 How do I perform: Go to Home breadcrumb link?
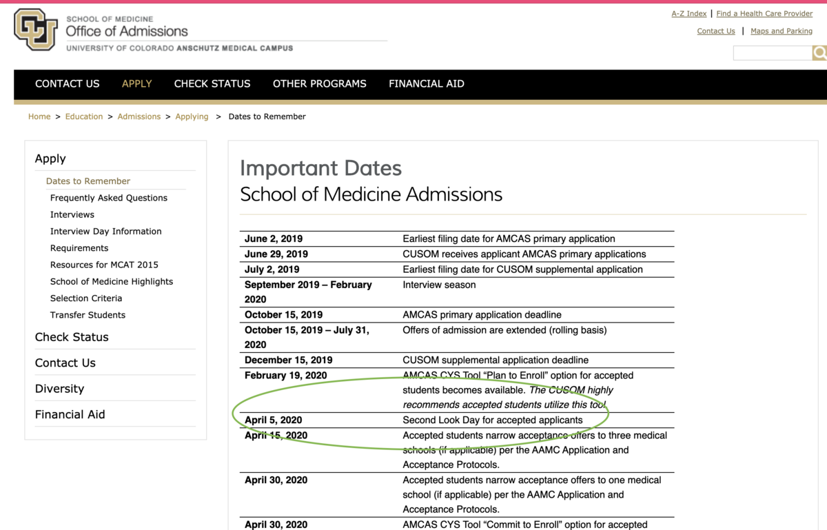coord(39,116)
